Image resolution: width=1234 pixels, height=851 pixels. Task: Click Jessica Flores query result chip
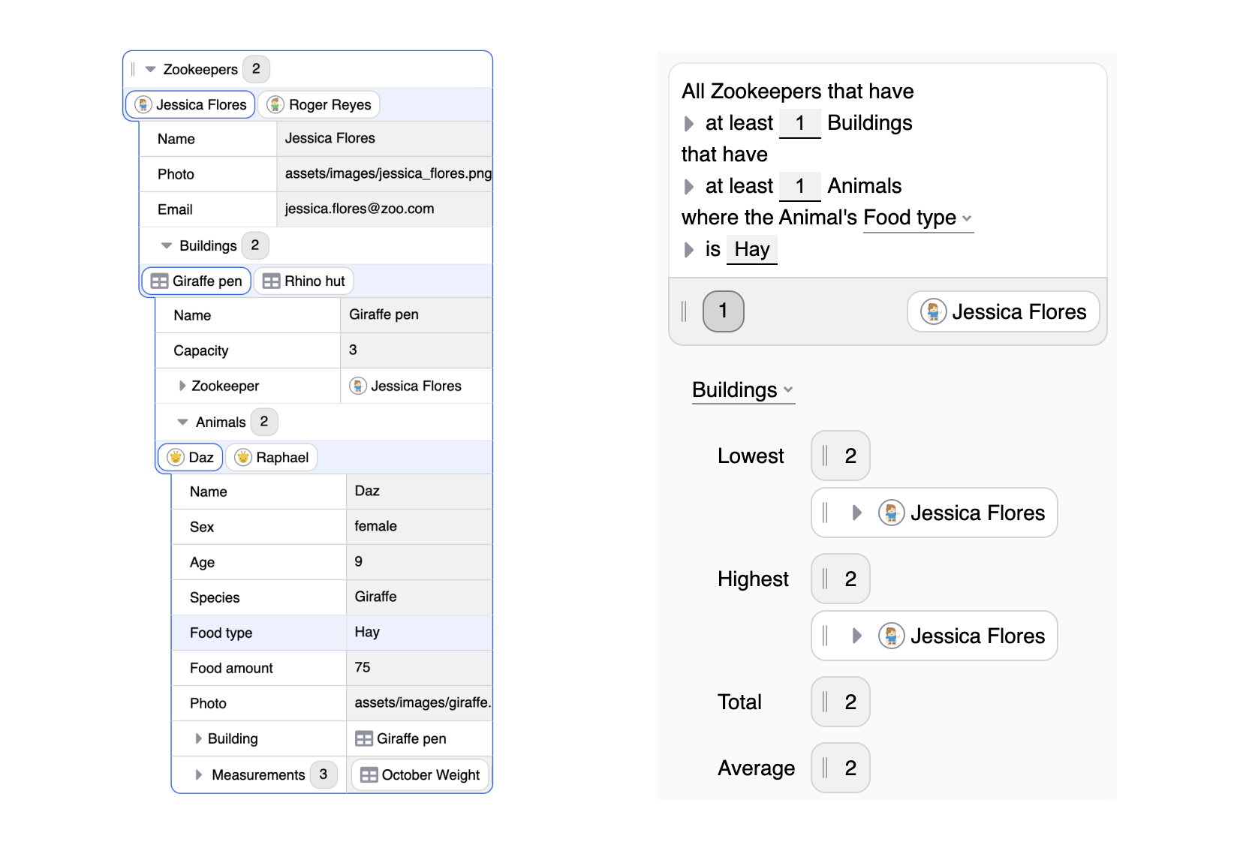click(x=1003, y=311)
